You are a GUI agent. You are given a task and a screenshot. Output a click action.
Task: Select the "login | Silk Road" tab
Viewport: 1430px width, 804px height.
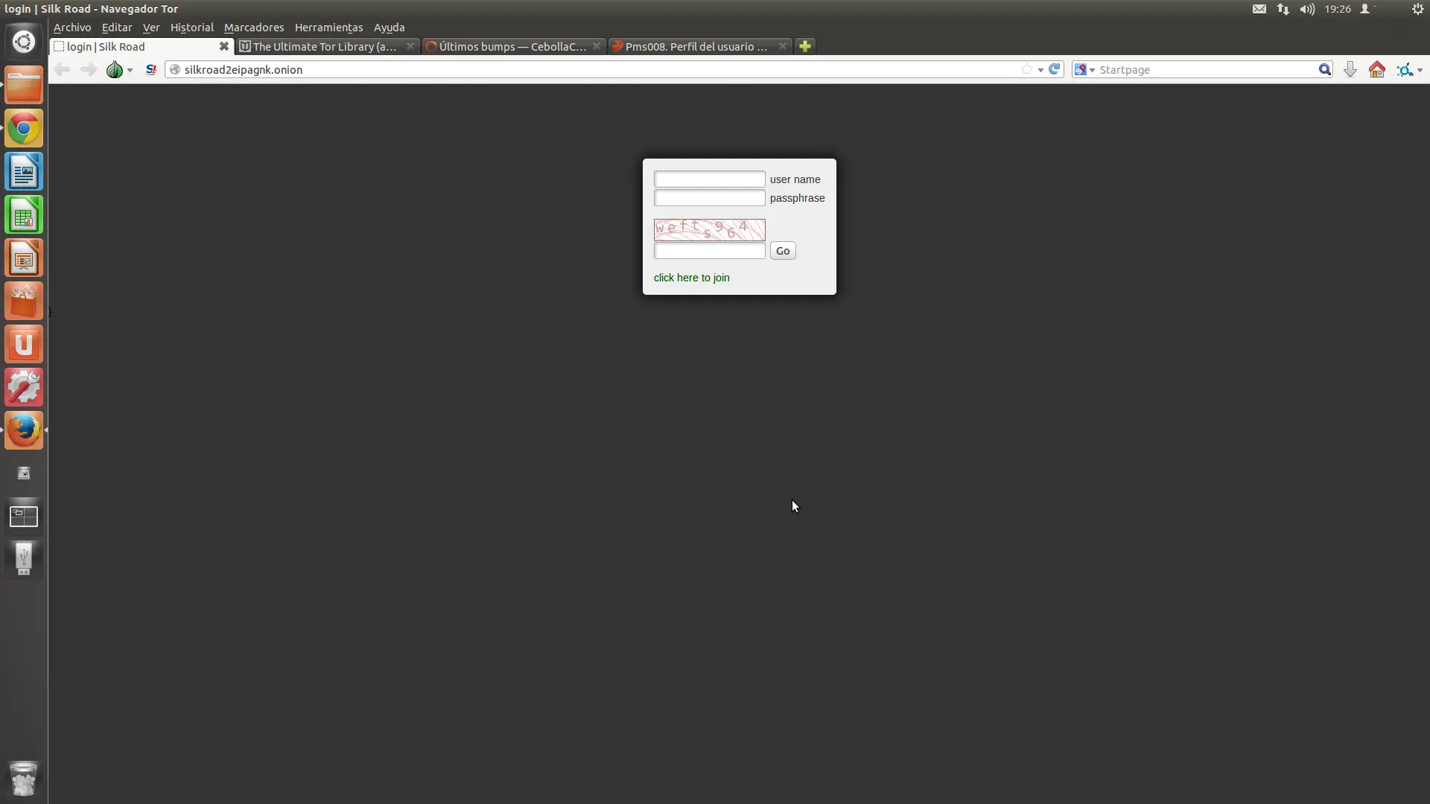click(142, 46)
